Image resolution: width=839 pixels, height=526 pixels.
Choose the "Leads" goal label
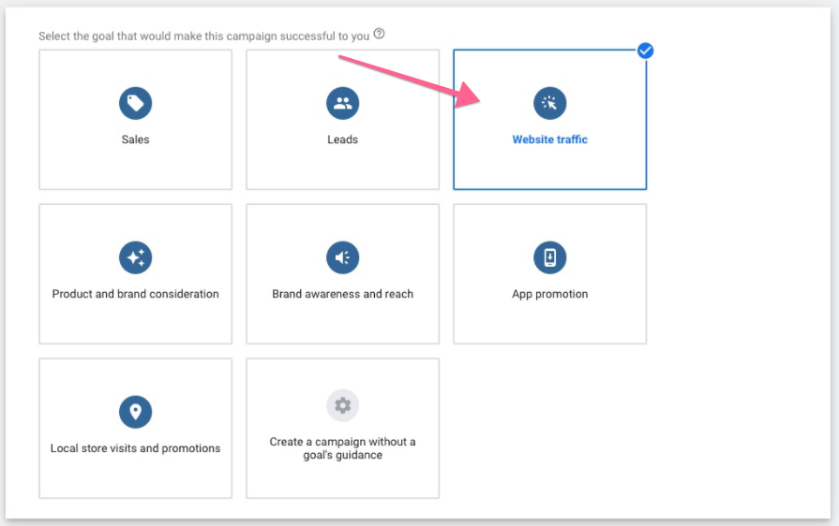click(x=343, y=139)
